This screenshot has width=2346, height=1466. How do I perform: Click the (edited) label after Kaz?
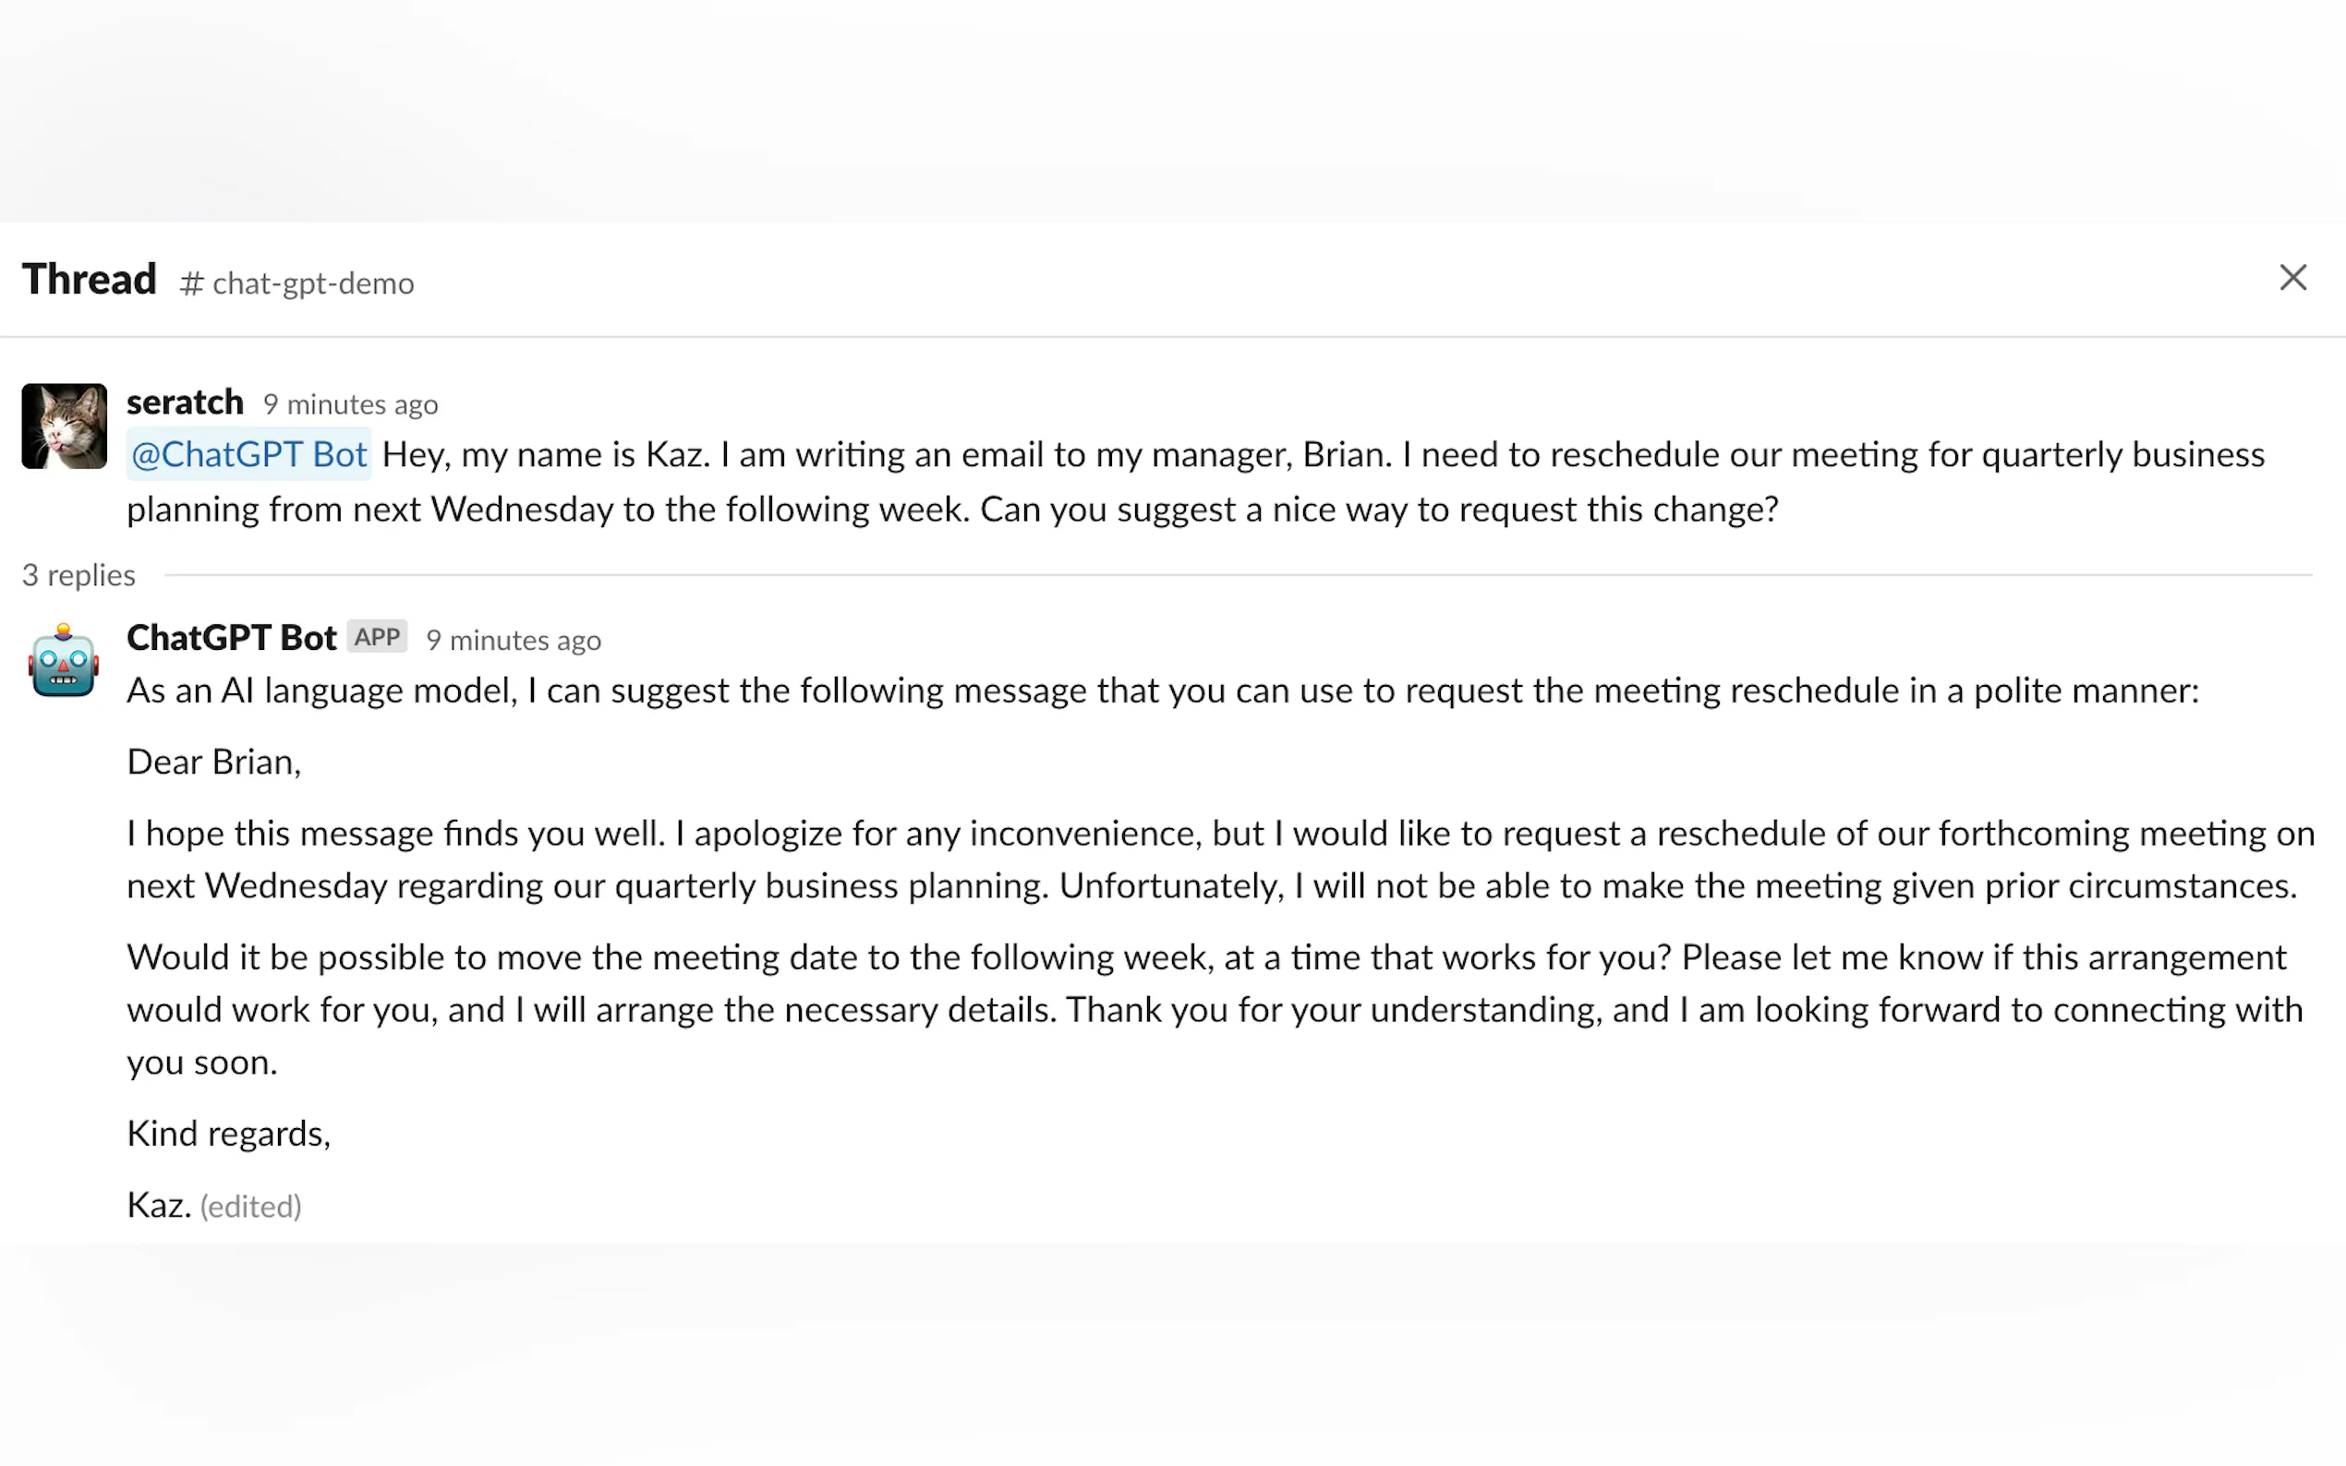pos(250,1208)
